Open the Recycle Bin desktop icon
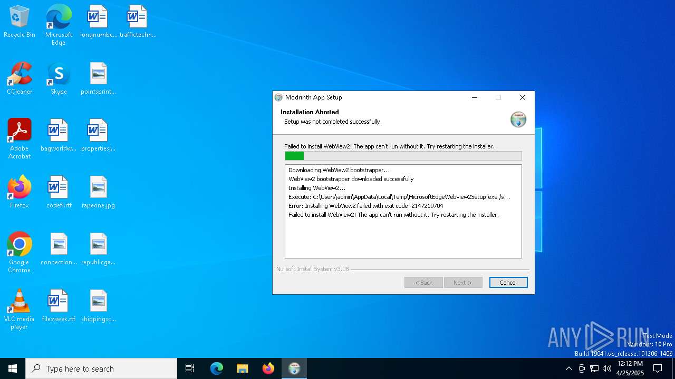This screenshot has height=379, width=675. pos(20,22)
